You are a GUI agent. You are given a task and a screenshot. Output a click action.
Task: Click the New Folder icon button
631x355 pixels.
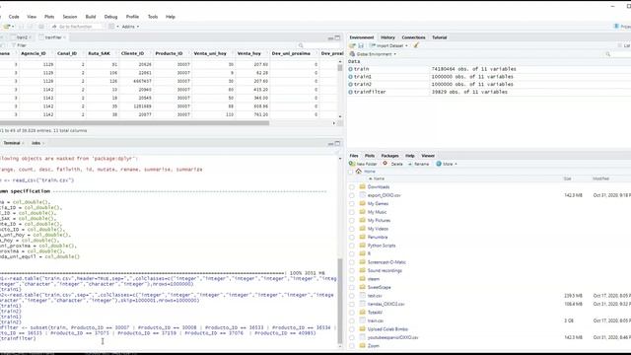click(x=363, y=165)
